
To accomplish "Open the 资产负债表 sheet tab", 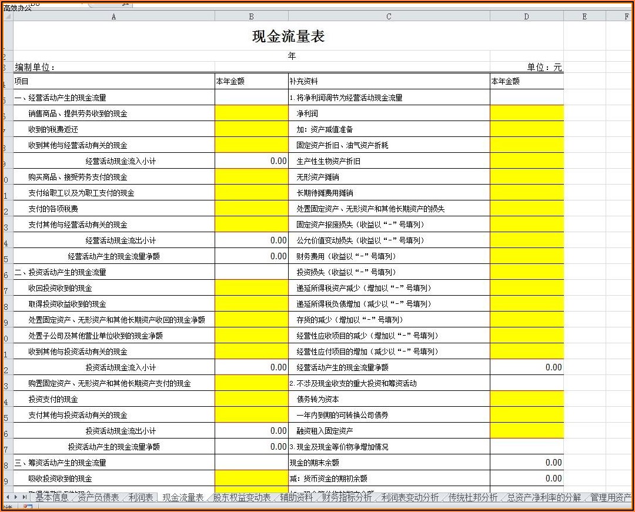I will 99,498.
